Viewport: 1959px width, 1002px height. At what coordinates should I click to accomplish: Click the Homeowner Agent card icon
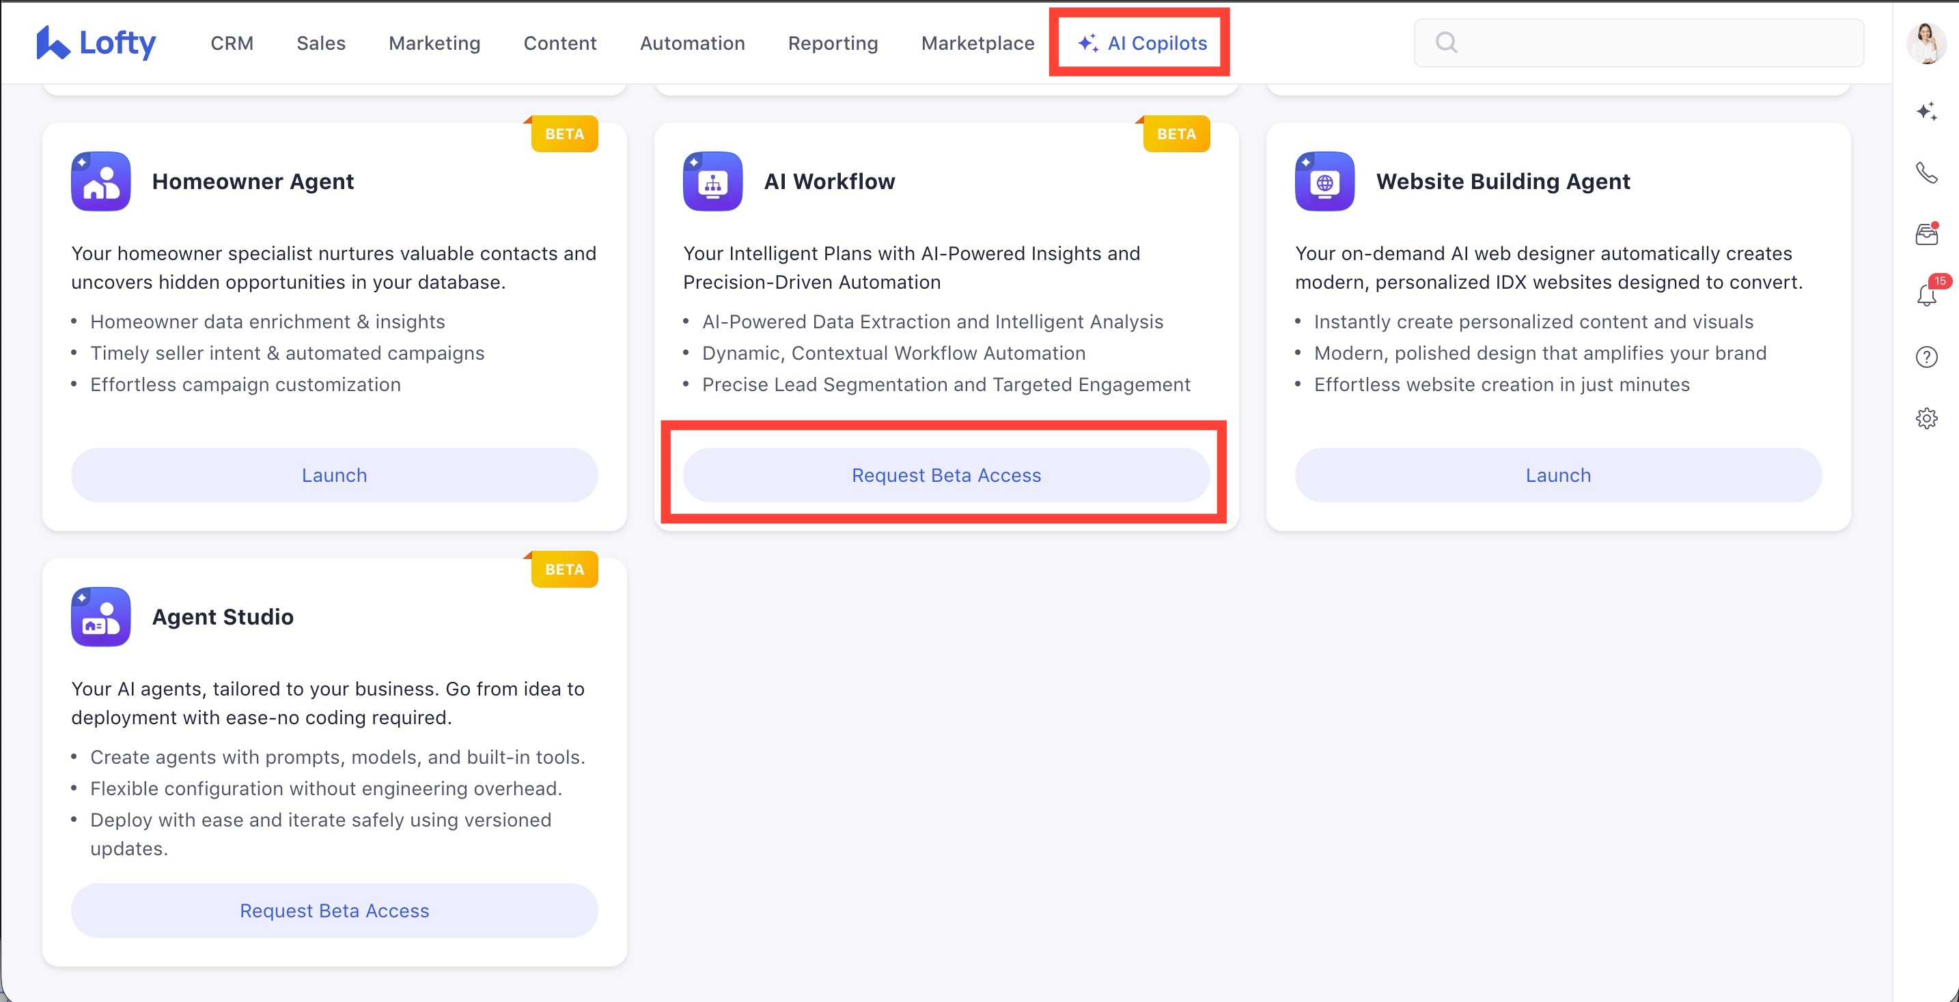pyautogui.click(x=100, y=182)
